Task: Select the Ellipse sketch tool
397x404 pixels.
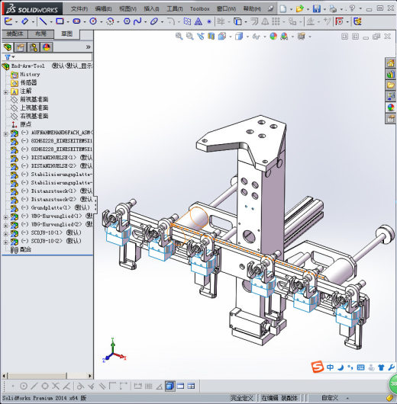Action: (x=154, y=21)
